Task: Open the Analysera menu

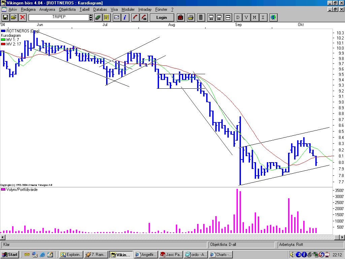Action: (47, 9)
